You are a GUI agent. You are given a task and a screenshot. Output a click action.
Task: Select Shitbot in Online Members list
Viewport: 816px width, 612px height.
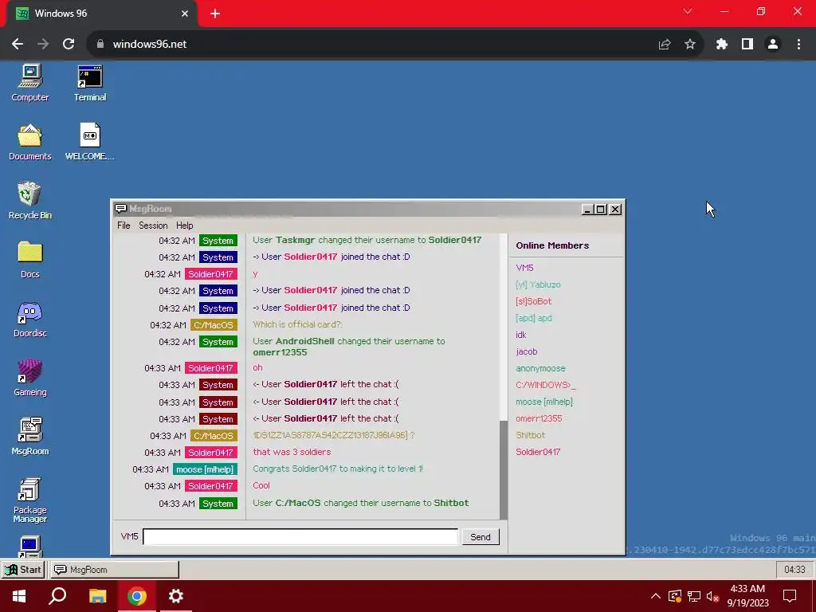(530, 434)
